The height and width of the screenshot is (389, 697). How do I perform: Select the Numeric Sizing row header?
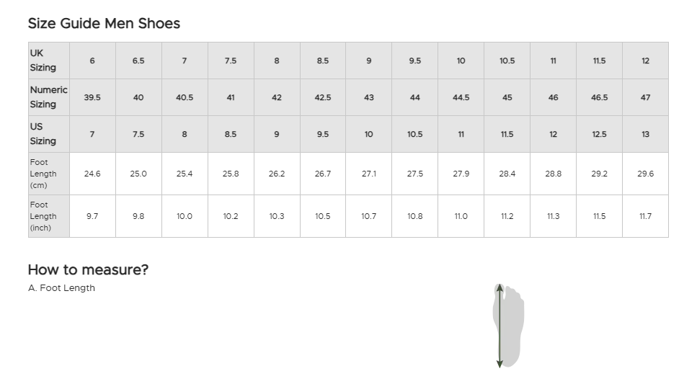click(48, 97)
